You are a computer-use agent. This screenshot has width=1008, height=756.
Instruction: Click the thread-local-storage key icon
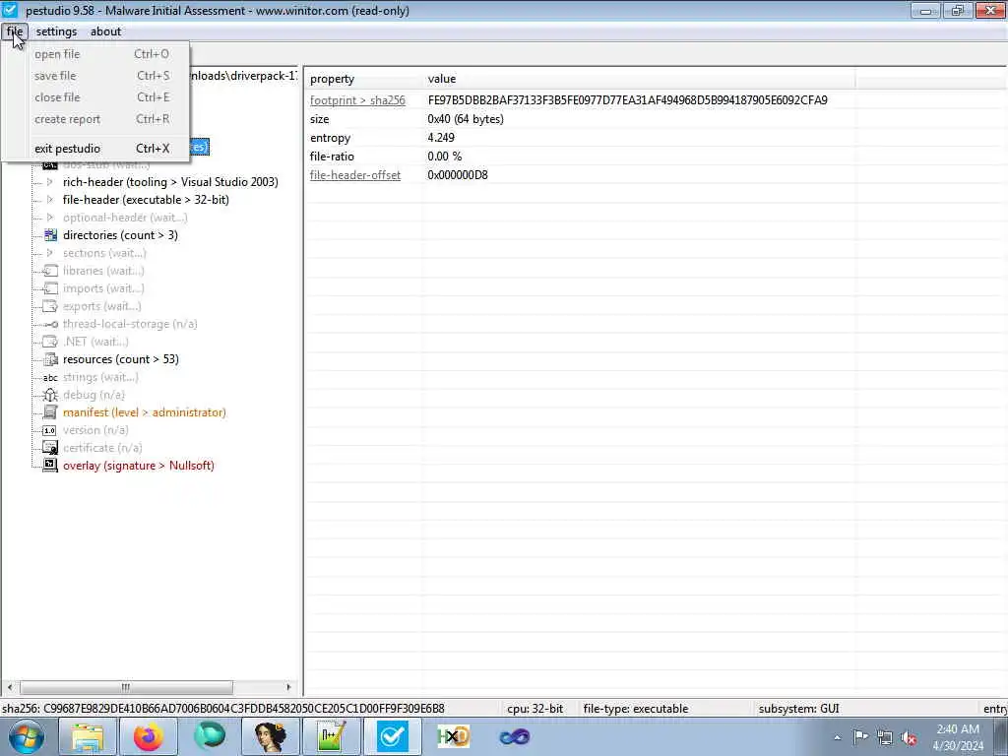(x=50, y=324)
